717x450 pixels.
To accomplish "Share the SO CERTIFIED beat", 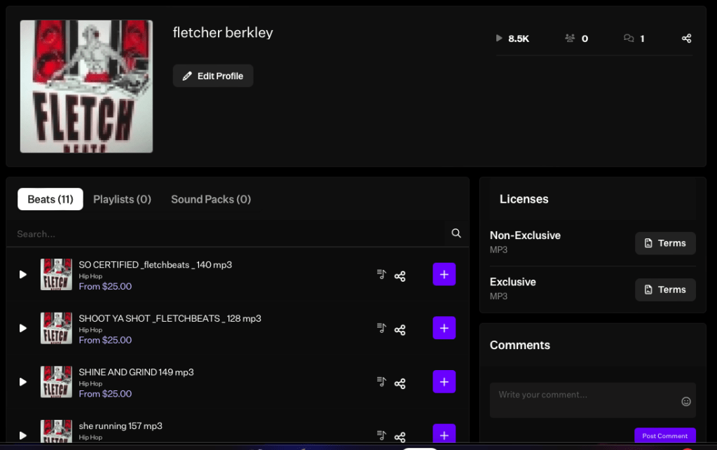I will coord(400,276).
